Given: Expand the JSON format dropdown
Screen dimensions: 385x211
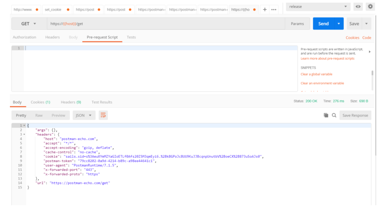Looking at the screenshot, I should coord(84,115).
